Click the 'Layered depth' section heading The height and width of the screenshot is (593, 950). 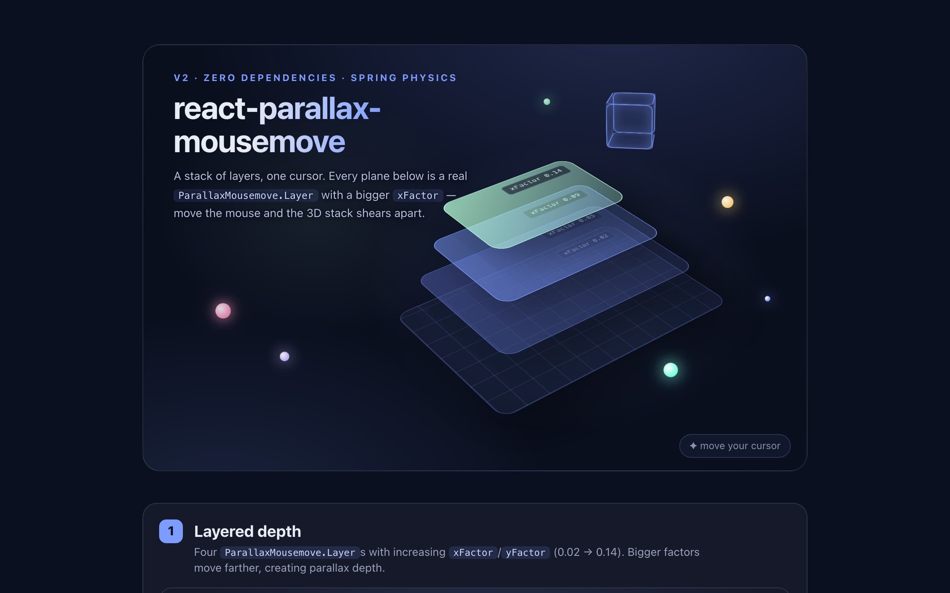point(247,531)
